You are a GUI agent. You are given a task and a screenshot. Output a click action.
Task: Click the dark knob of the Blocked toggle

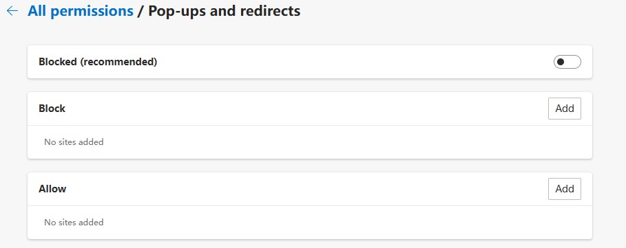pos(561,62)
